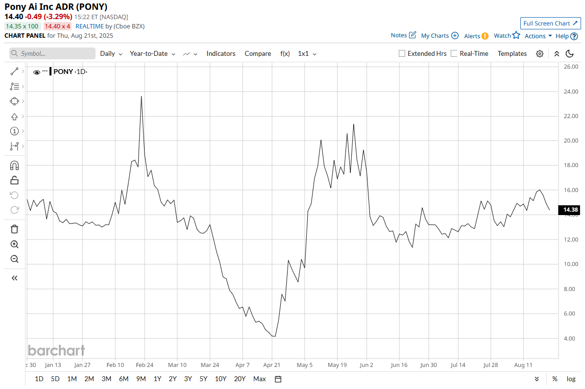This screenshot has width=585, height=389.
Task: Toggle log scale button
Action: coord(571,379)
